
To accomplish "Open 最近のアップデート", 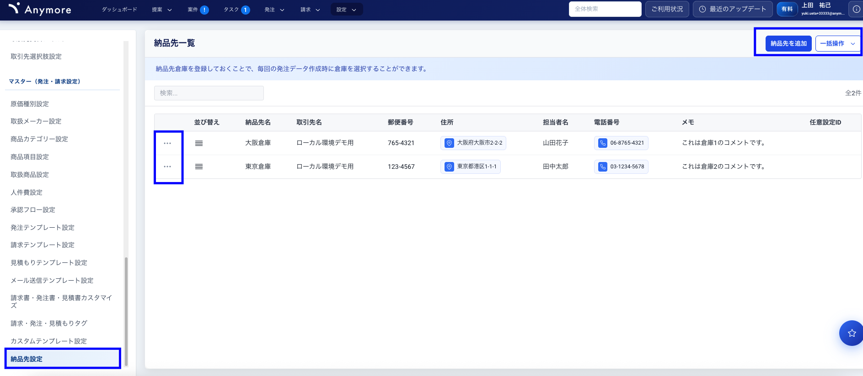I will (x=733, y=9).
